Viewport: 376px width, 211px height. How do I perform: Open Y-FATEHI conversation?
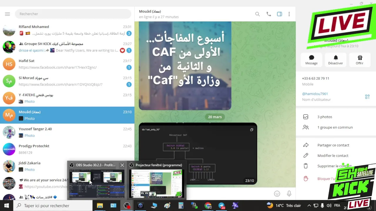click(67, 98)
